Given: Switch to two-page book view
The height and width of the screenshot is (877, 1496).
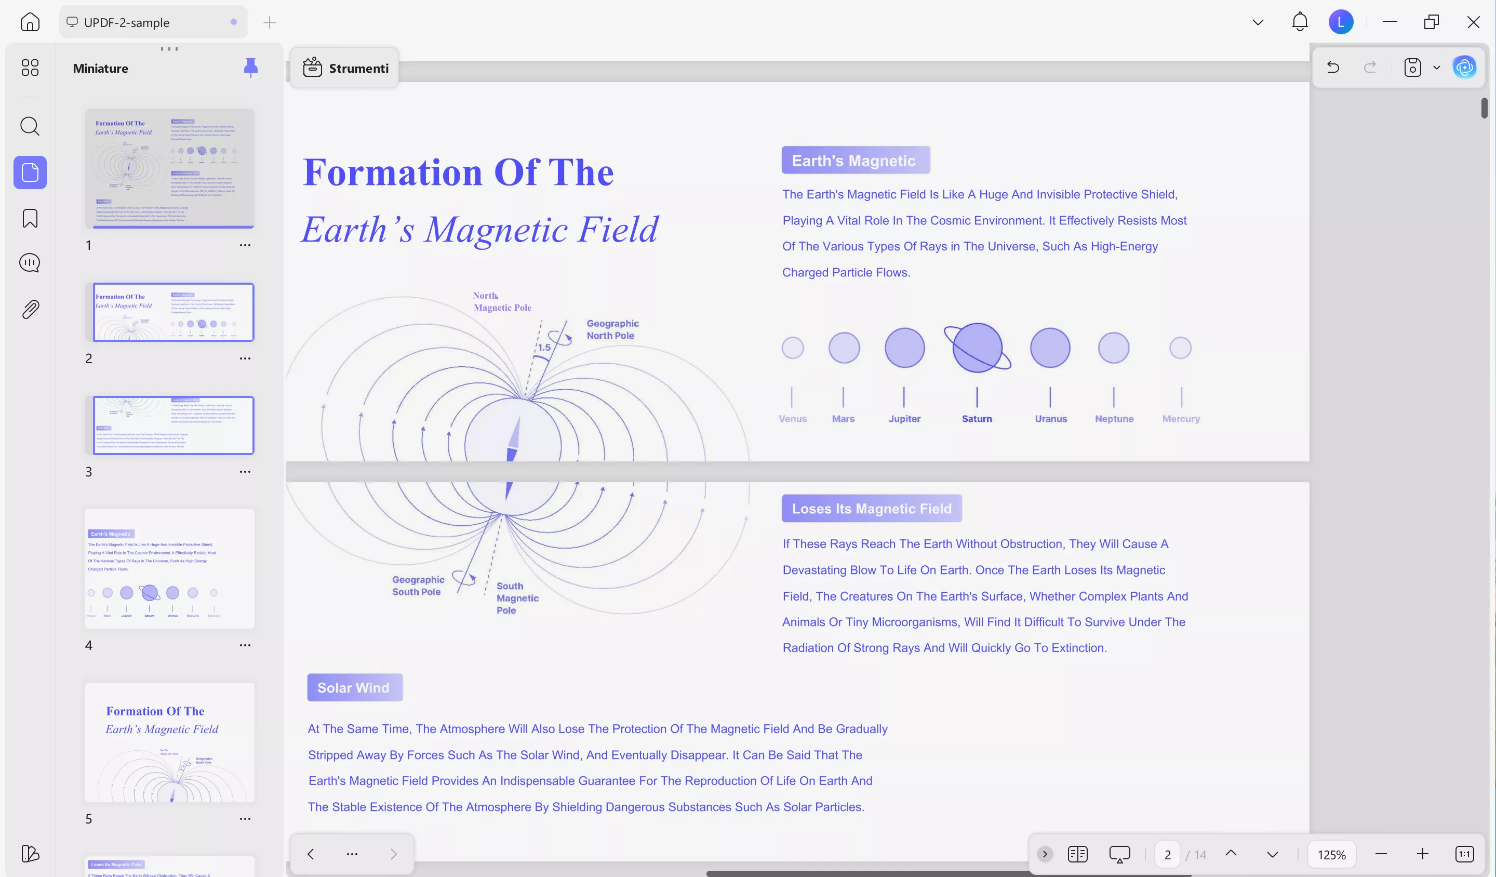Looking at the screenshot, I should tap(1078, 854).
